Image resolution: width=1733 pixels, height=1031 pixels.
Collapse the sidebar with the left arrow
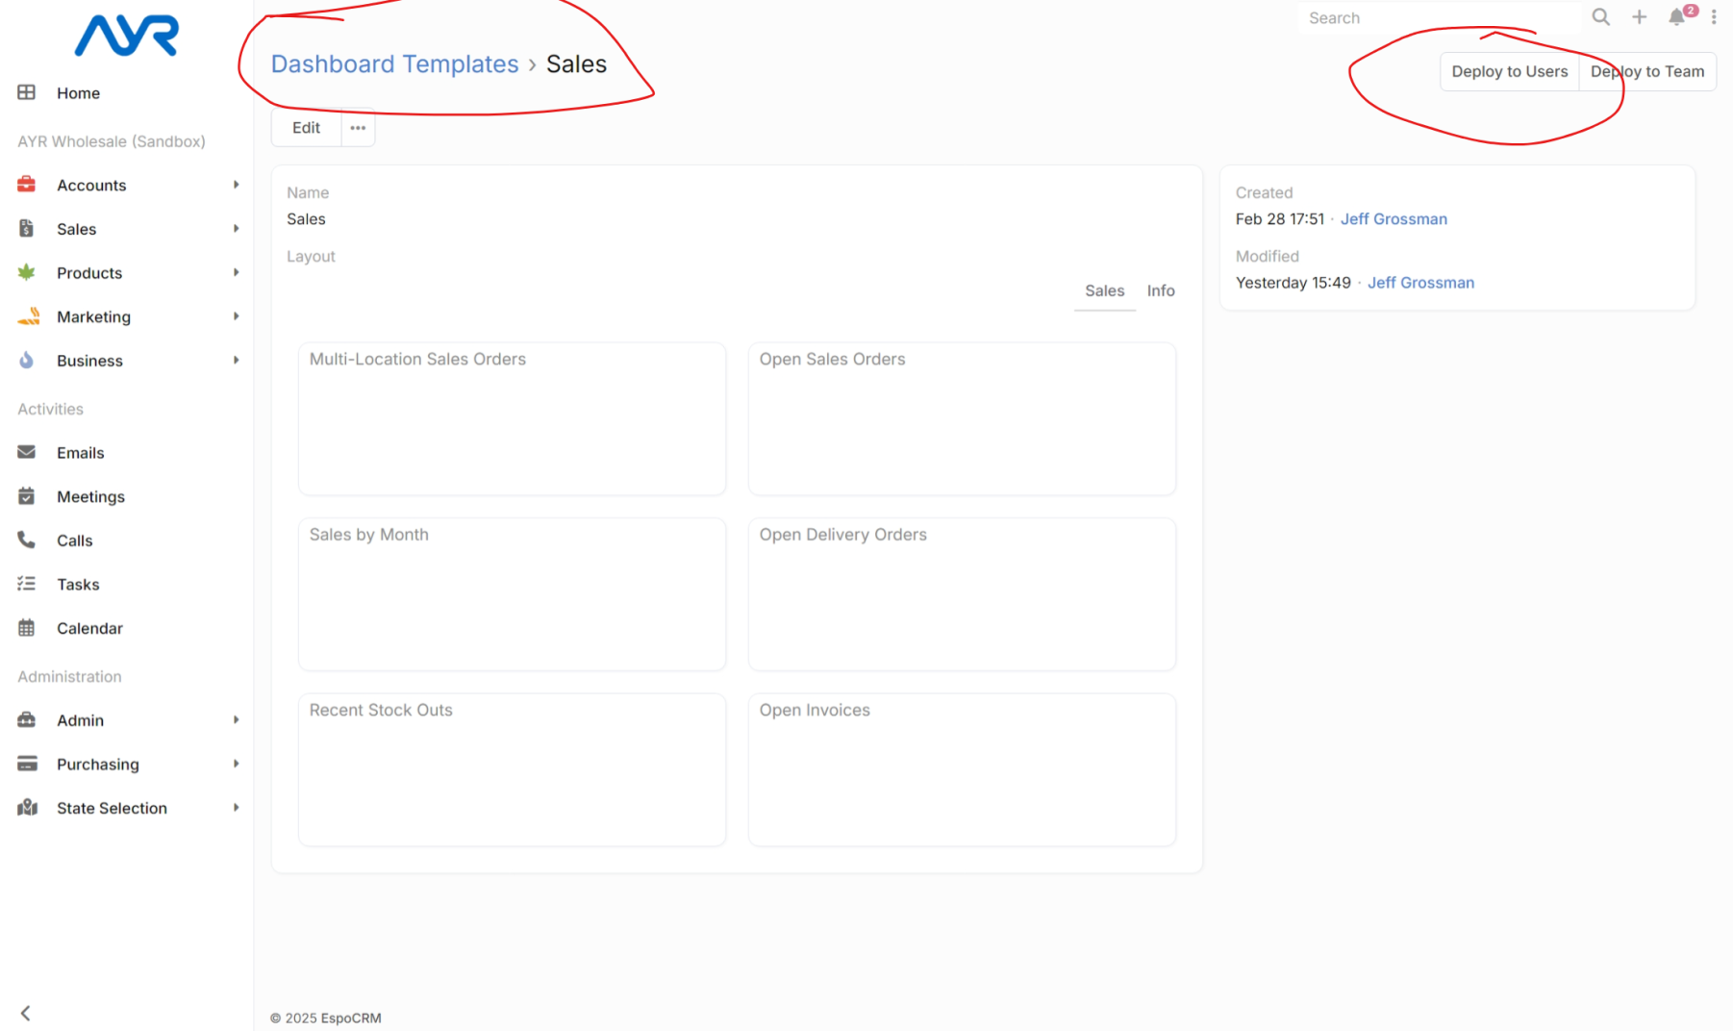coord(26,1013)
